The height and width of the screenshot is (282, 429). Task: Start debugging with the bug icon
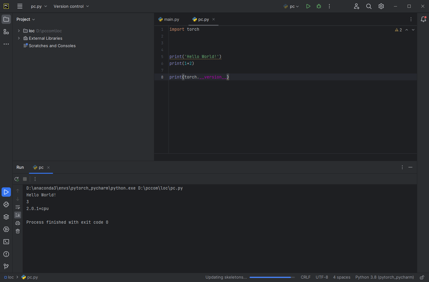tap(319, 6)
